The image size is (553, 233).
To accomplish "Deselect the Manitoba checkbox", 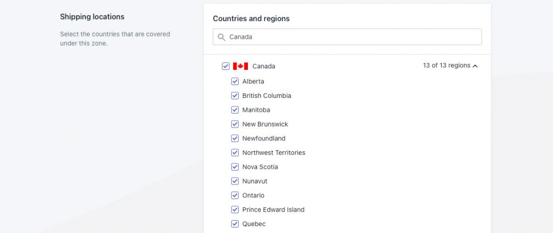I will [235, 110].
